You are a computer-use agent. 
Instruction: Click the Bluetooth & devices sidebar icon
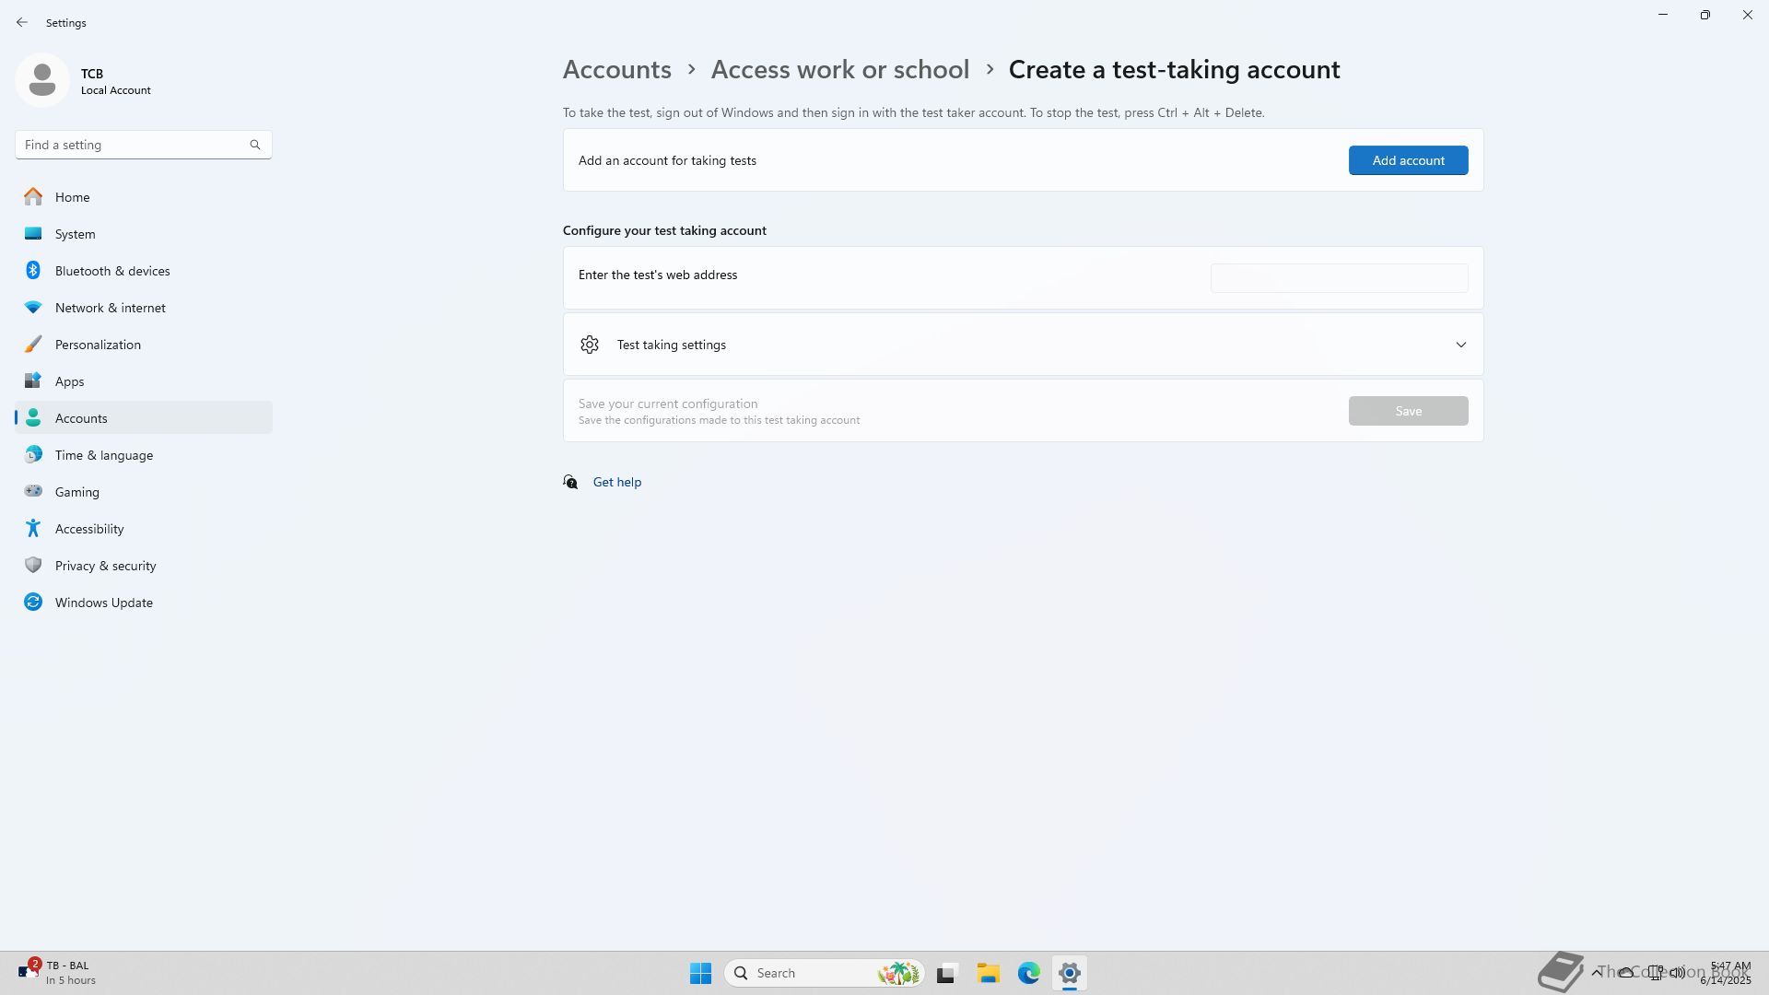[33, 271]
